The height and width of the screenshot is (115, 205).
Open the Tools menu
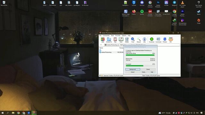112,35
